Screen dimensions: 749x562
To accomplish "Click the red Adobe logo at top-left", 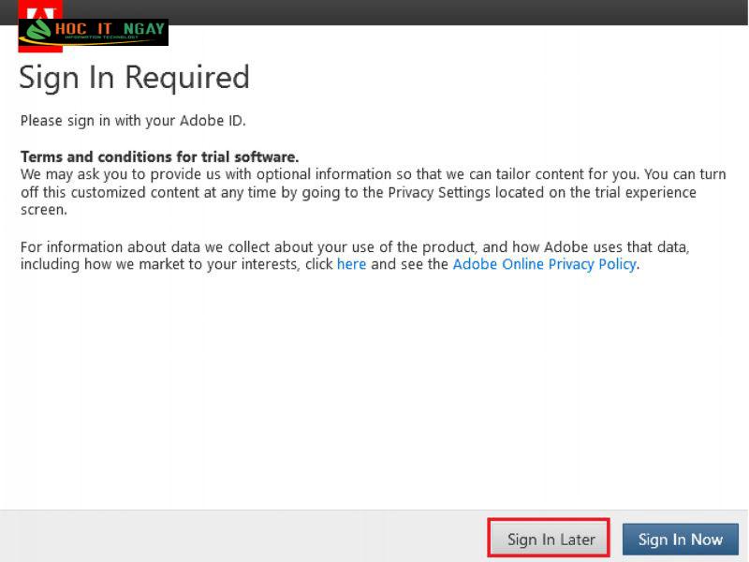I will 40,11.
